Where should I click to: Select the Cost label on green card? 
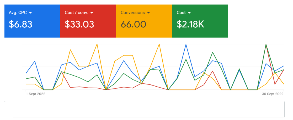tap(181, 13)
